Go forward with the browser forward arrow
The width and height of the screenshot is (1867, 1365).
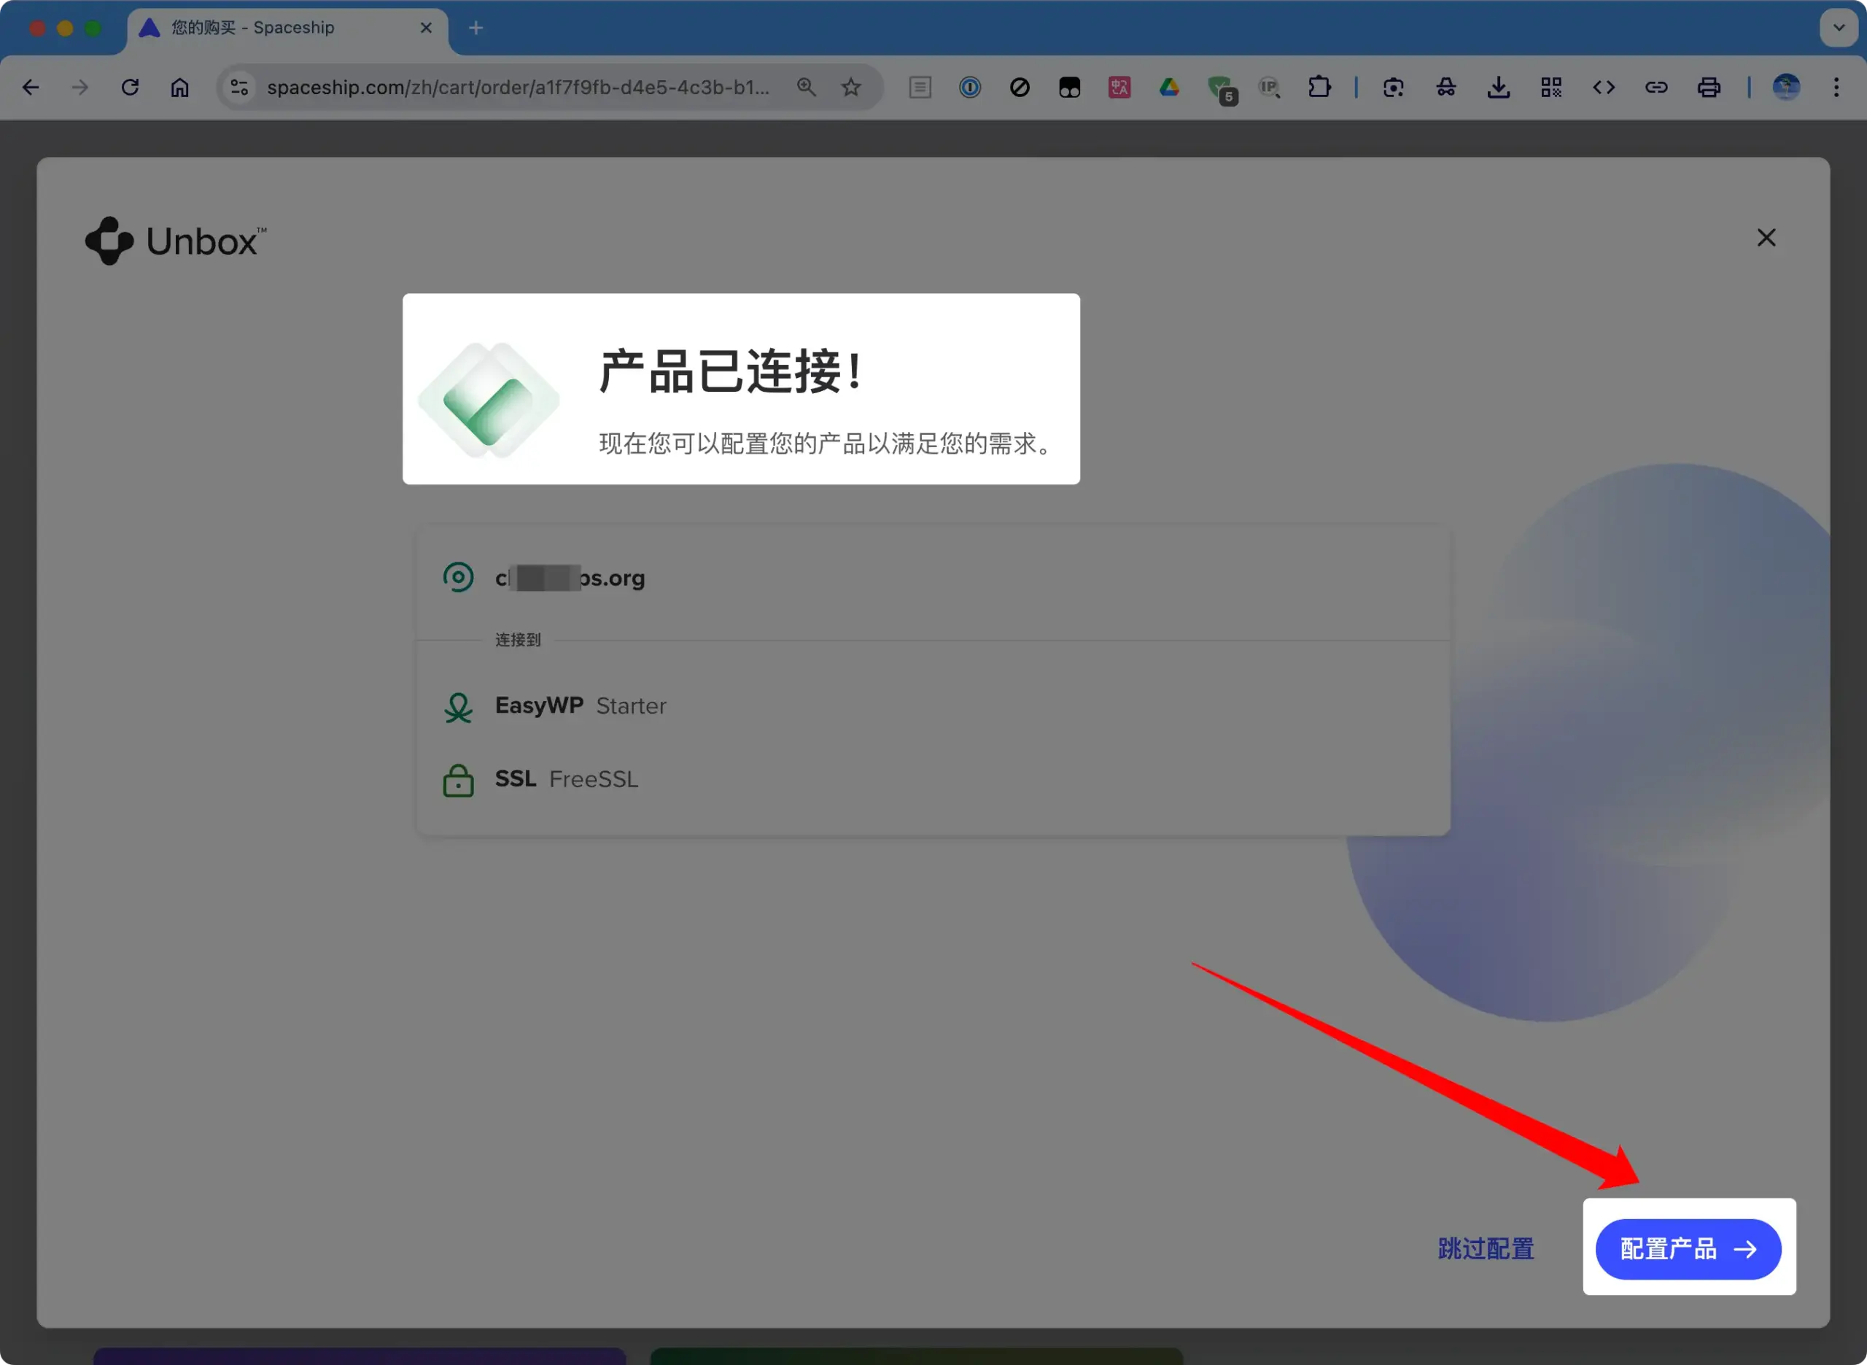(x=80, y=88)
